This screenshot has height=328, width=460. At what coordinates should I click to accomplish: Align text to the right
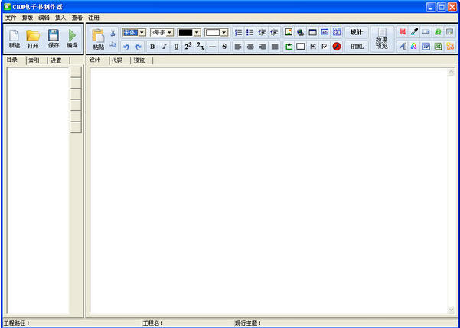263,47
